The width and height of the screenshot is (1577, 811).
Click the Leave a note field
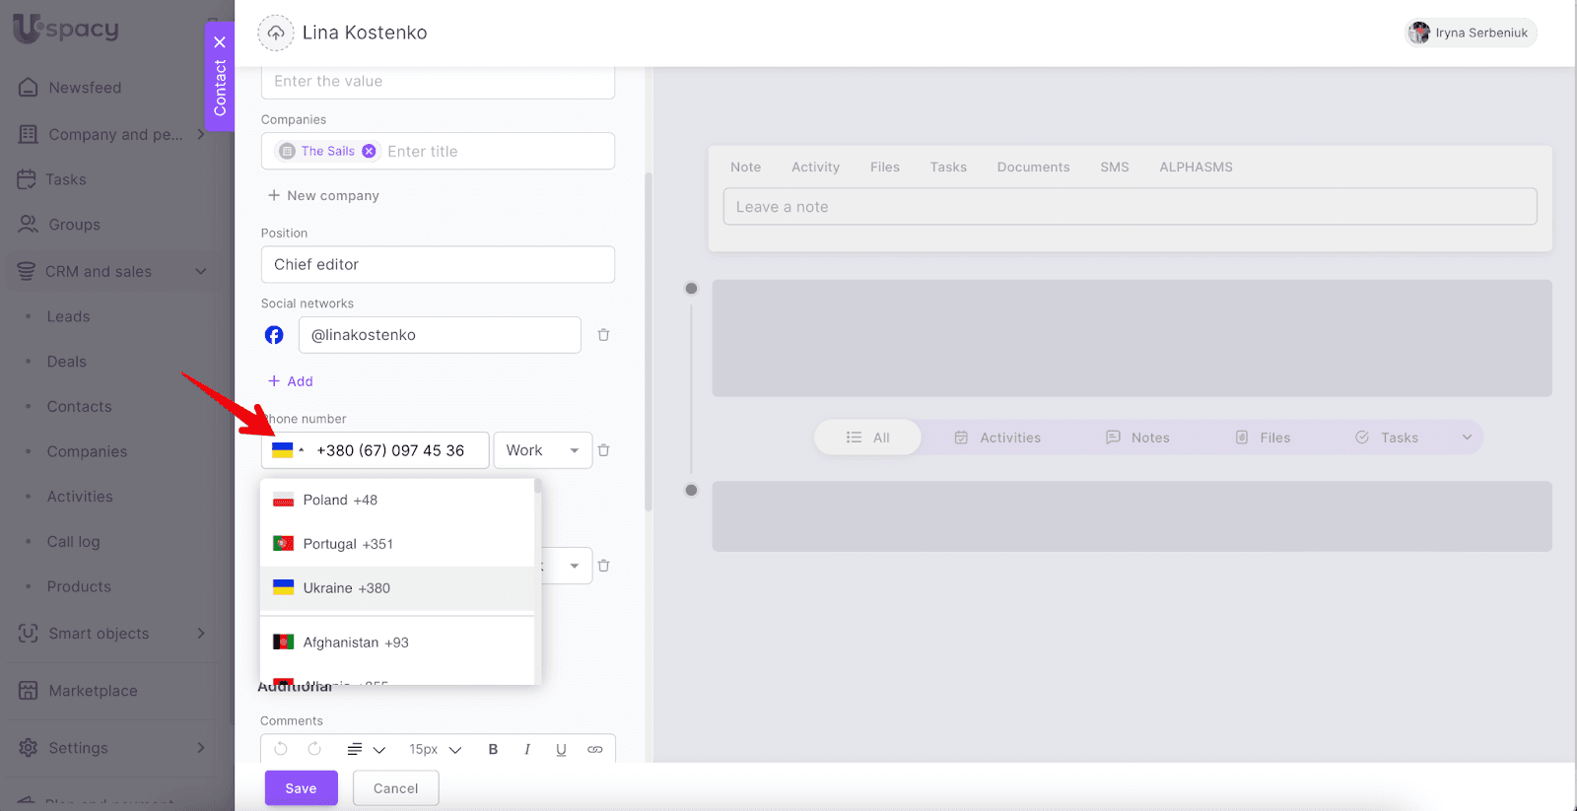[1130, 207]
